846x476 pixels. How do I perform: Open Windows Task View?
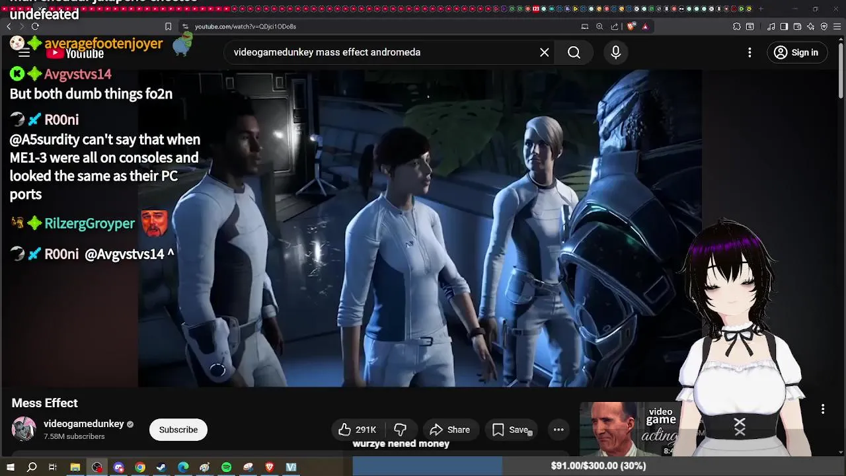(53, 467)
